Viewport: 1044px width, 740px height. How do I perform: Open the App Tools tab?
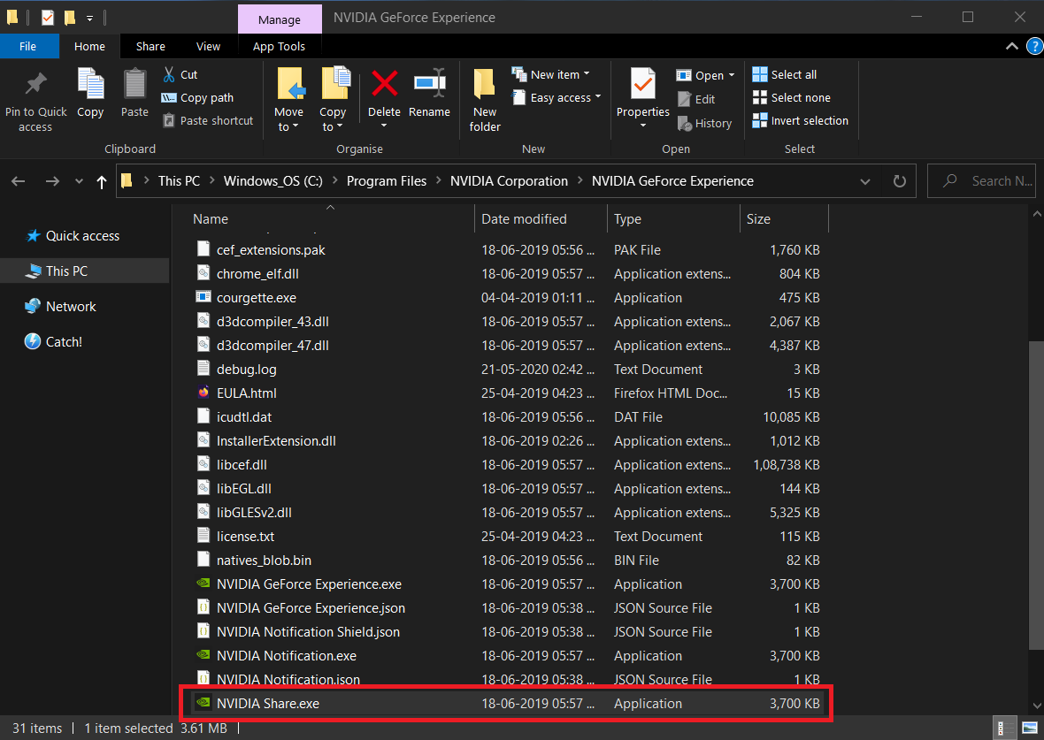click(279, 46)
